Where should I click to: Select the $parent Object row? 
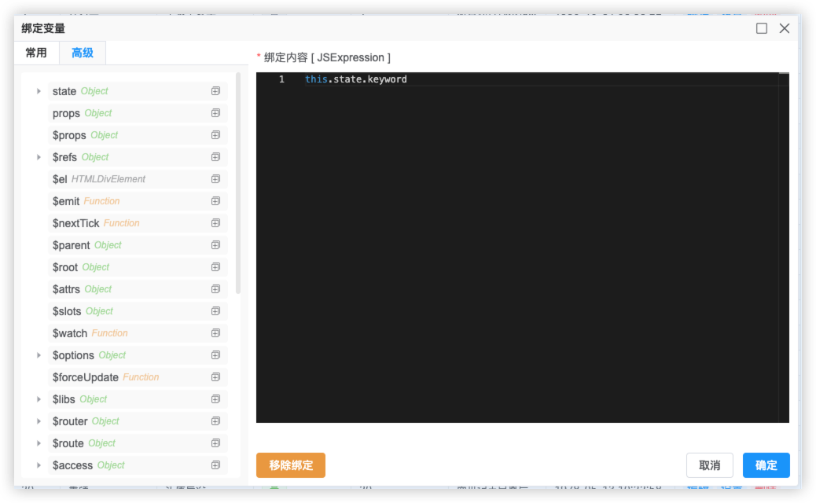click(138, 245)
